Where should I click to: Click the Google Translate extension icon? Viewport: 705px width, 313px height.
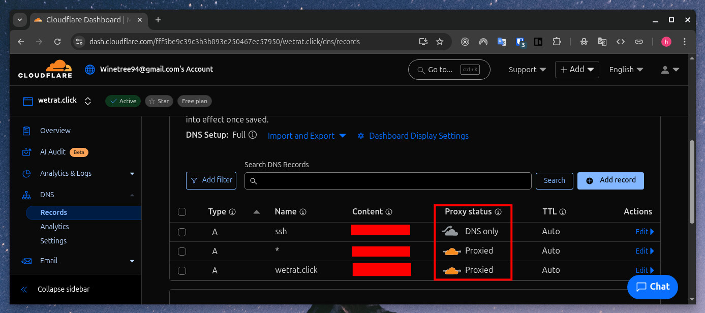[x=501, y=42]
